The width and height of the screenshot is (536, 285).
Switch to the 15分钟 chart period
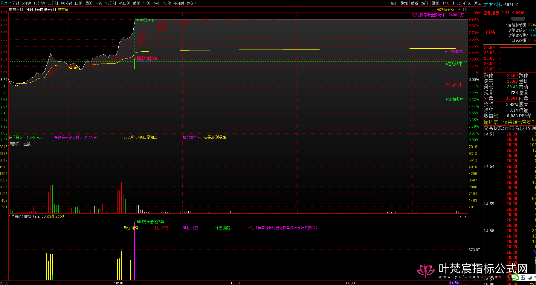coord(39,3)
